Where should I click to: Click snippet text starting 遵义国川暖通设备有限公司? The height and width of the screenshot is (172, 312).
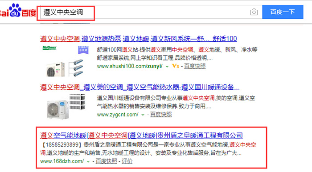[176, 102]
